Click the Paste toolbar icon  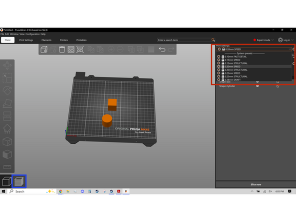click(x=100, y=49)
